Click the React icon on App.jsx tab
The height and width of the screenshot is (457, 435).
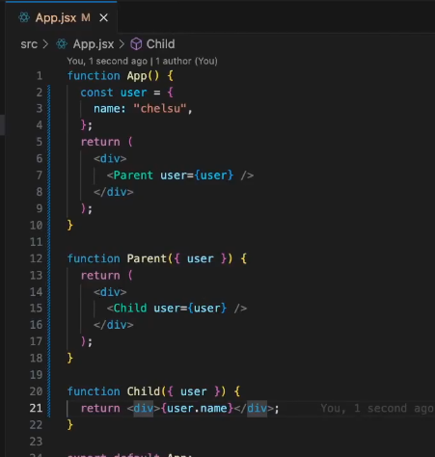24,17
